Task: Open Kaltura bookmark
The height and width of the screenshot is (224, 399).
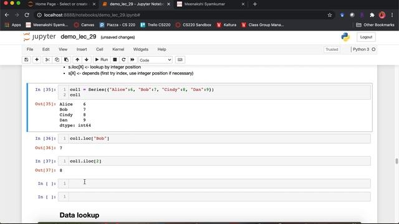Action: (x=226, y=25)
